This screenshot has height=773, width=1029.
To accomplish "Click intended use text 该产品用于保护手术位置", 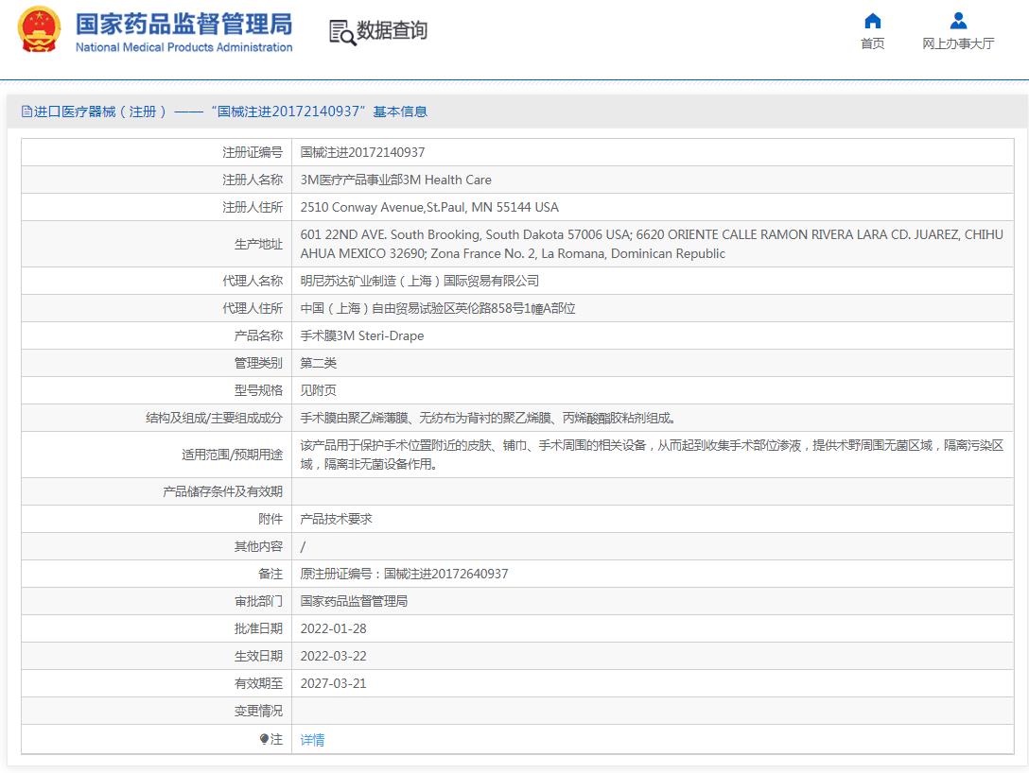I will pyautogui.click(x=652, y=455).
